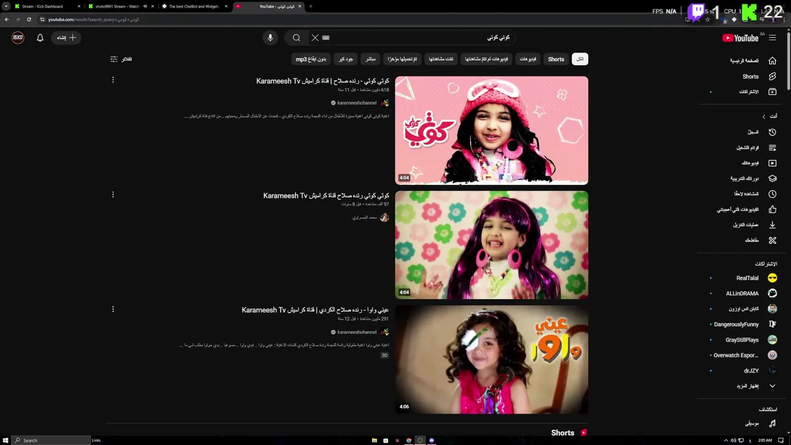The image size is (791, 445).
Task: Toggle the hamburger guide menu
Action: 772,38
